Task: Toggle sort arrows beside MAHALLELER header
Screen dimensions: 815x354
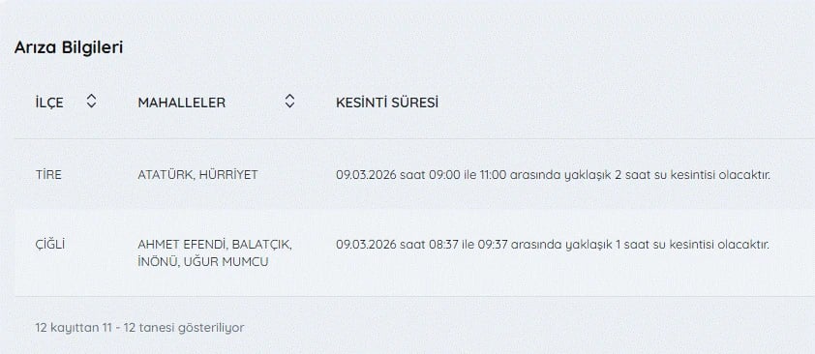Action: click(289, 101)
